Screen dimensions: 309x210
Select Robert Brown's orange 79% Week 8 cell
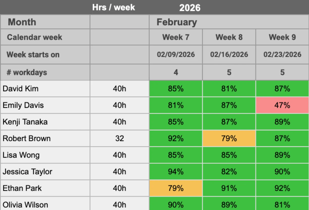229,138
